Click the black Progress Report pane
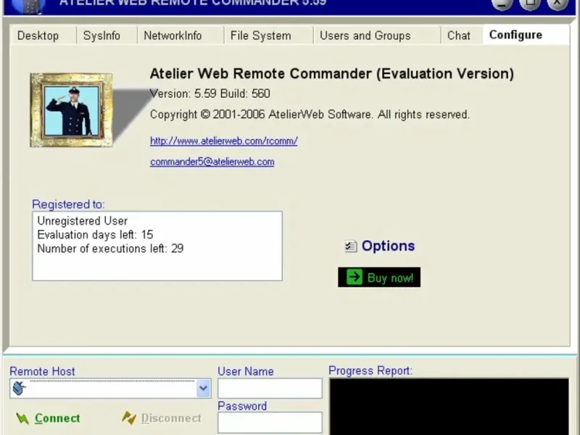The width and height of the screenshot is (580, 435). tap(449, 407)
